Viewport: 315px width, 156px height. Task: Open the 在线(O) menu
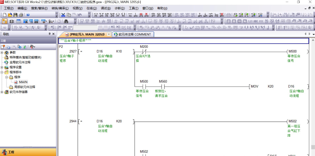coord(92,8)
